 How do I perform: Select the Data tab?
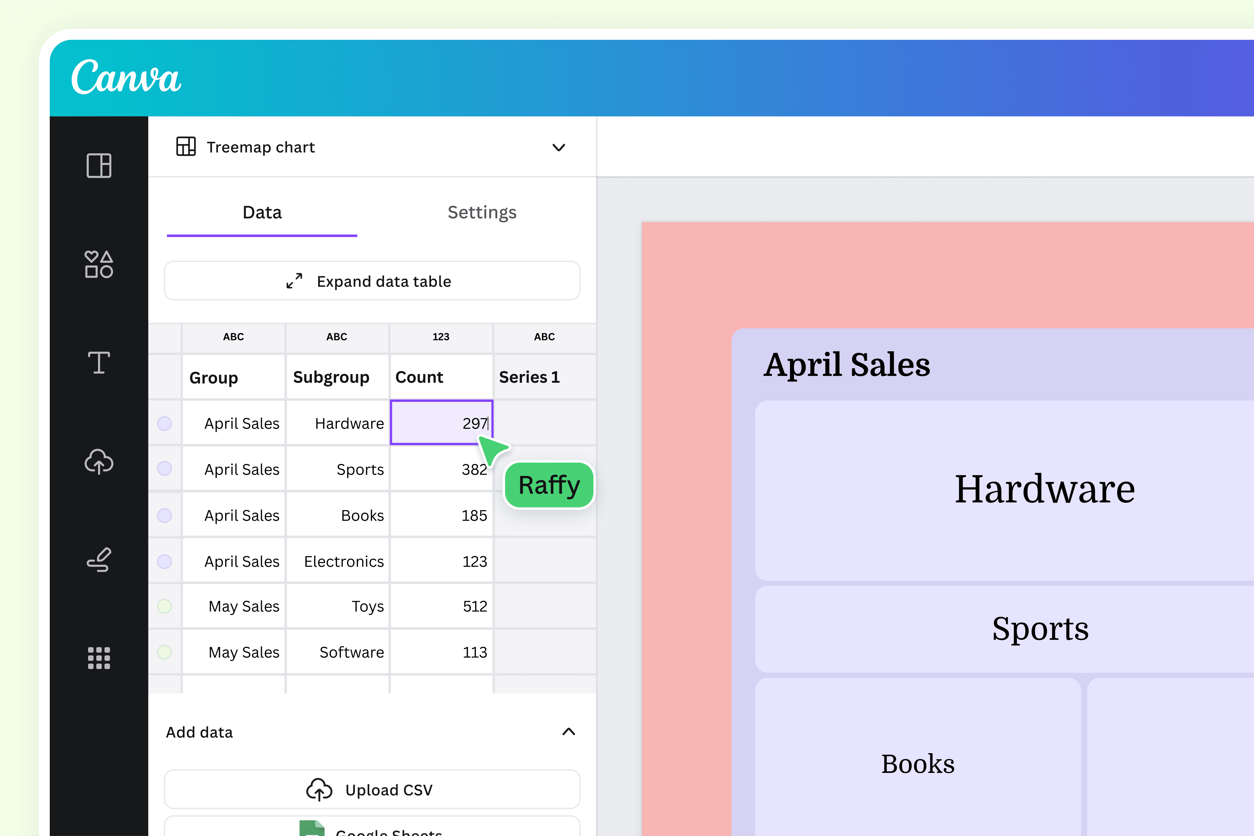coord(262,212)
